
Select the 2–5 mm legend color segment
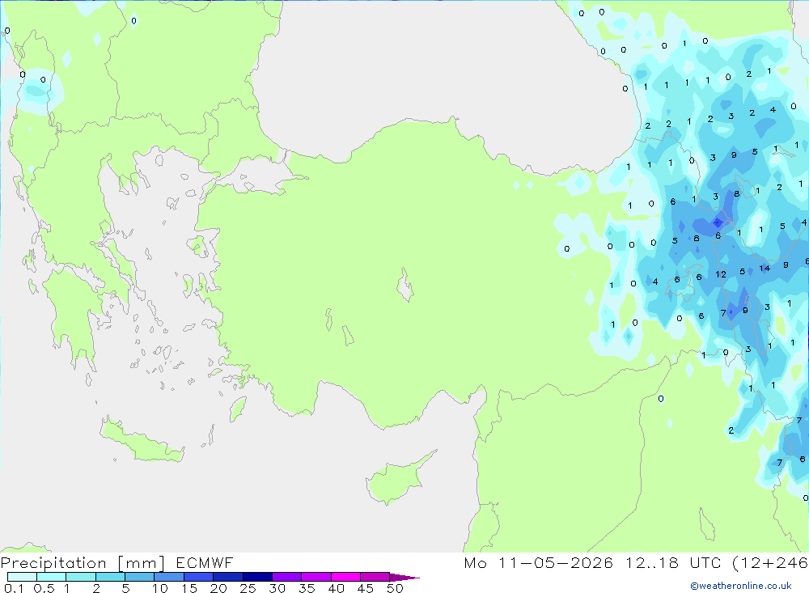pos(110,577)
